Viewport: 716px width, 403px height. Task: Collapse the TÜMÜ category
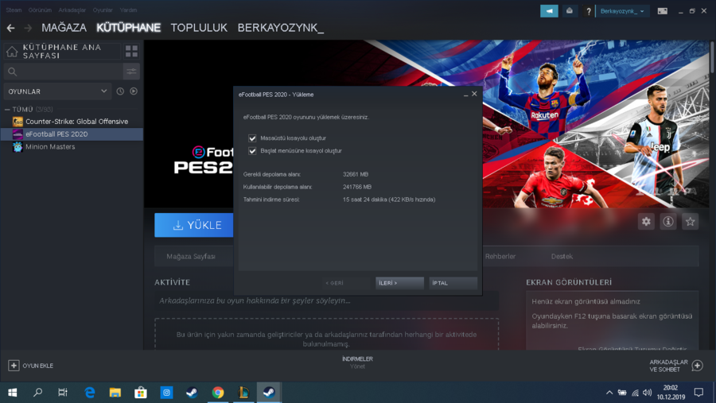pyautogui.click(x=7, y=110)
